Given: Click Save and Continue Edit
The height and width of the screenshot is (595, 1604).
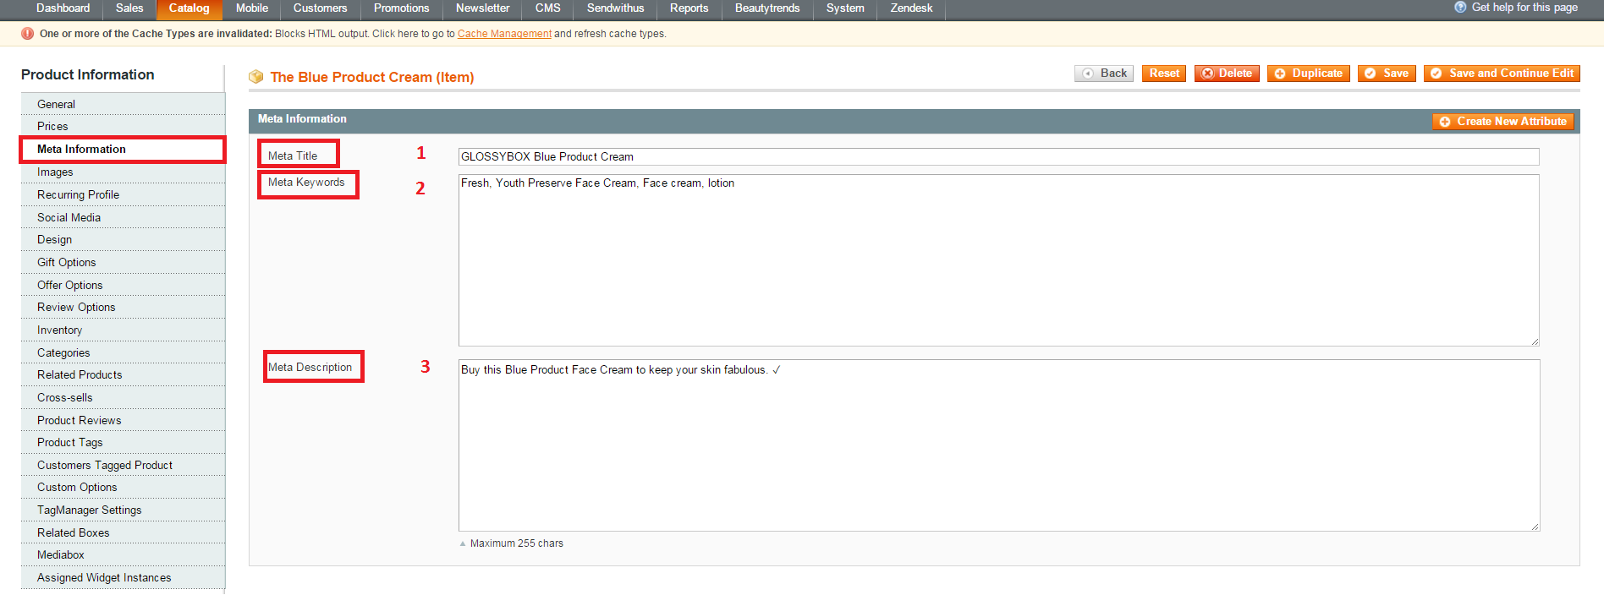Looking at the screenshot, I should [1502, 74].
